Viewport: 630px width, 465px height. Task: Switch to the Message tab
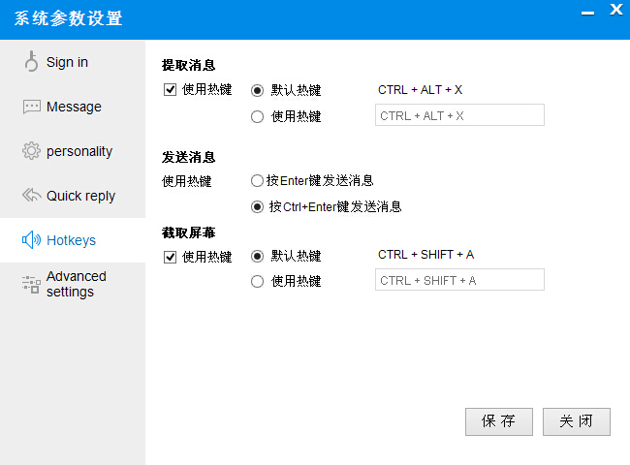(x=73, y=107)
